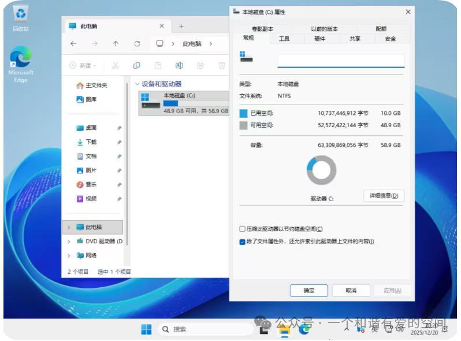Enable compress this drive checkbox
This screenshot has width=461, height=341.
coord(243,229)
